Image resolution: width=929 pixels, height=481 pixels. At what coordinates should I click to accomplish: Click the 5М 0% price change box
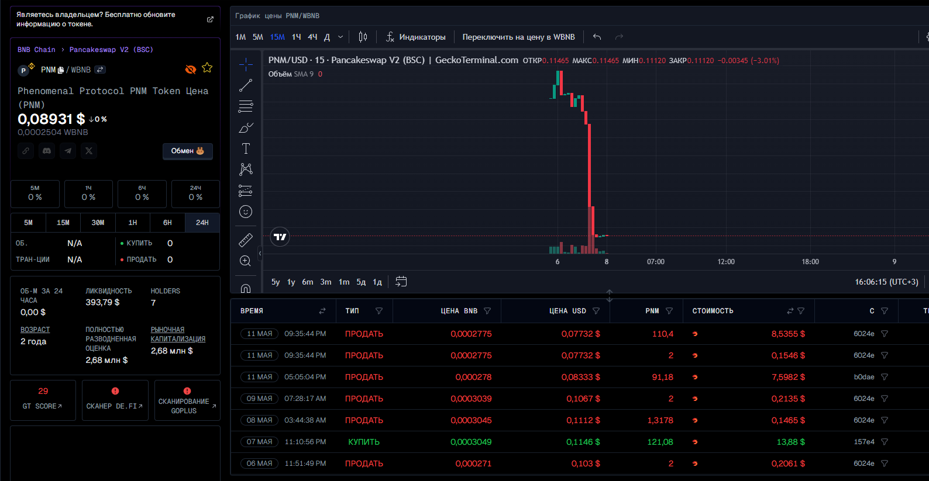[35, 194]
